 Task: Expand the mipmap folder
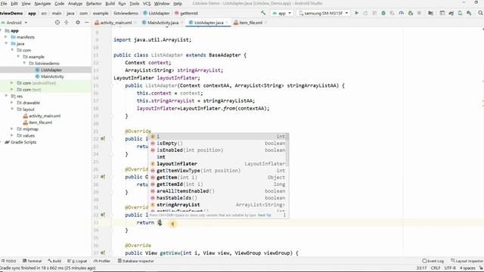point(12,129)
